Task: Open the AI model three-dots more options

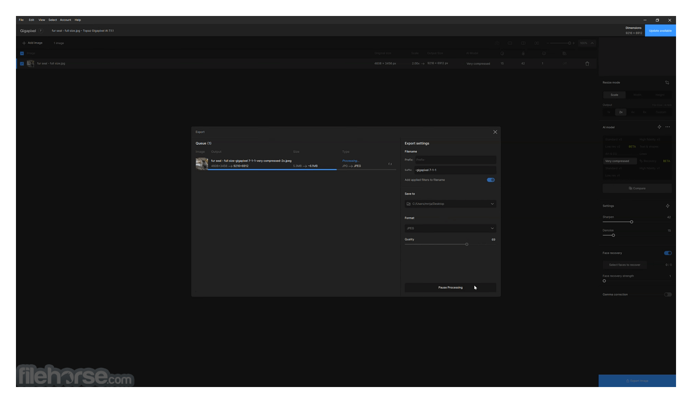Action: [x=668, y=127]
